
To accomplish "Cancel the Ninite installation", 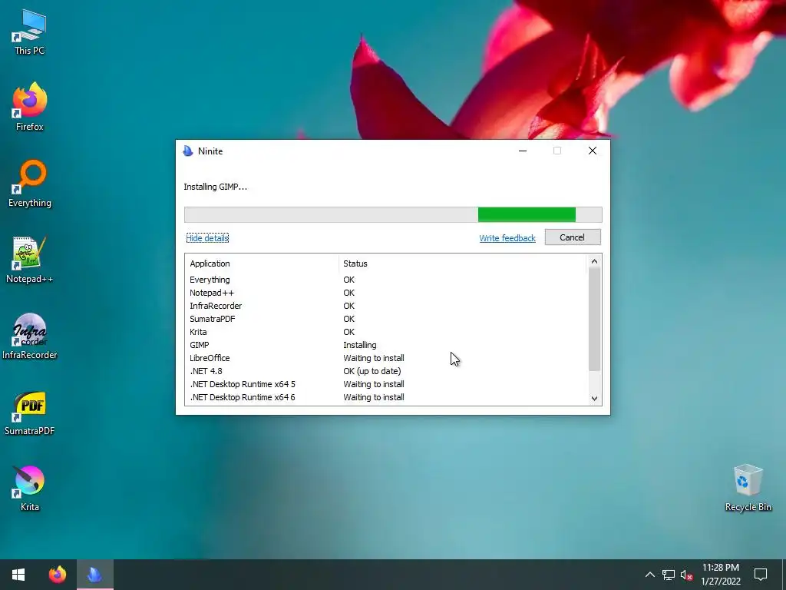I will [573, 237].
